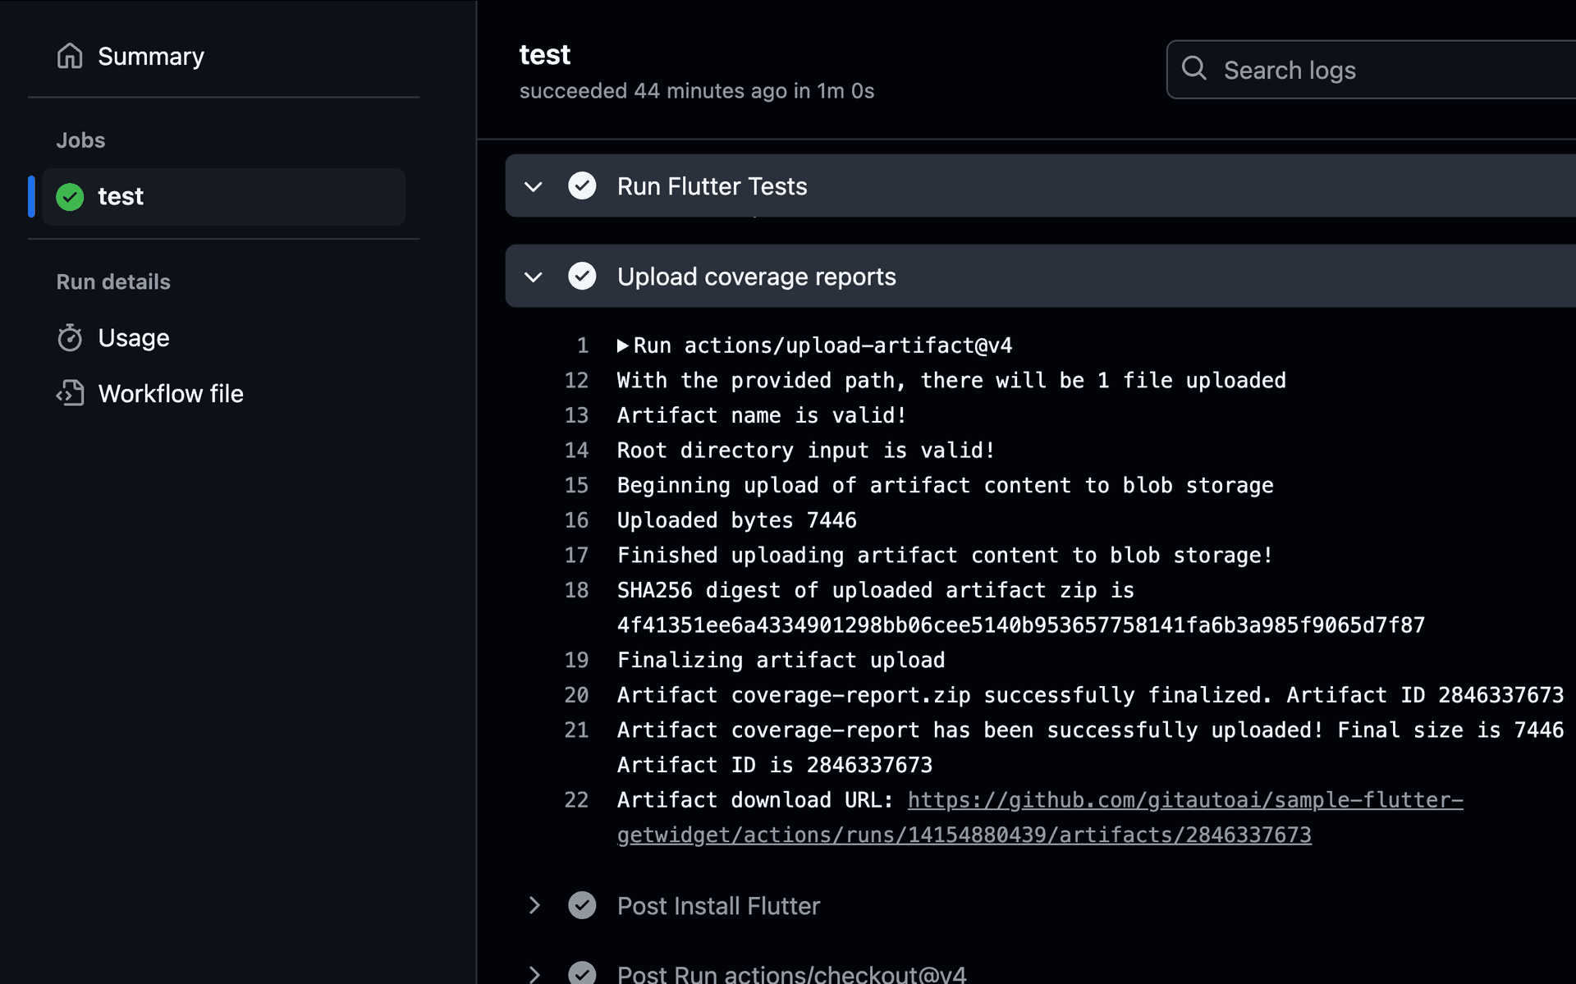Click the Workflow file code icon
This screenshot has width=1576, height=984.
[x=70, y=393]
